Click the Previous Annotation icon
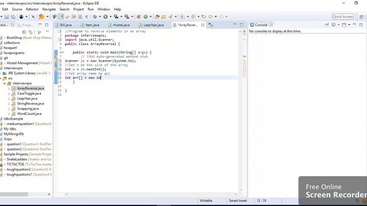 [193, 17]
